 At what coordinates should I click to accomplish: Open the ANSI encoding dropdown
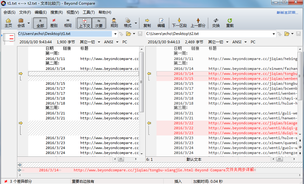(x=111, y=42)
